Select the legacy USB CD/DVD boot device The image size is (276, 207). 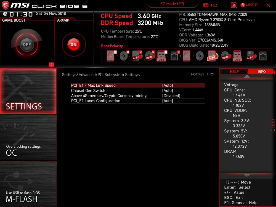point(225,56)
